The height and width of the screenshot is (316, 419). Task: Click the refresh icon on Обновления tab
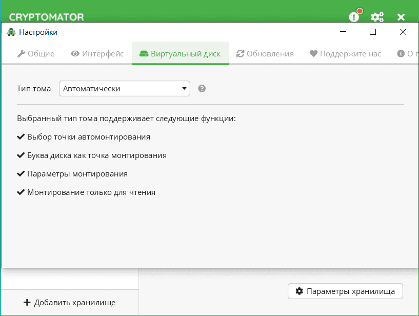240,53
